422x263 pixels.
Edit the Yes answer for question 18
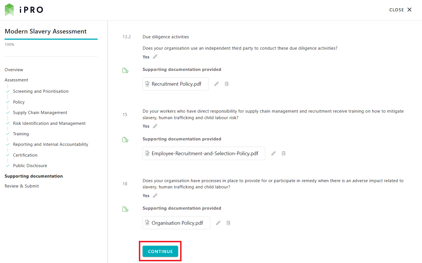(x=155, y=196)
